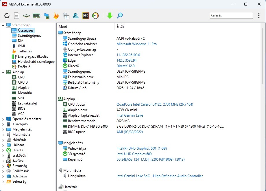Open the Memória tree item

pos(22,93)
